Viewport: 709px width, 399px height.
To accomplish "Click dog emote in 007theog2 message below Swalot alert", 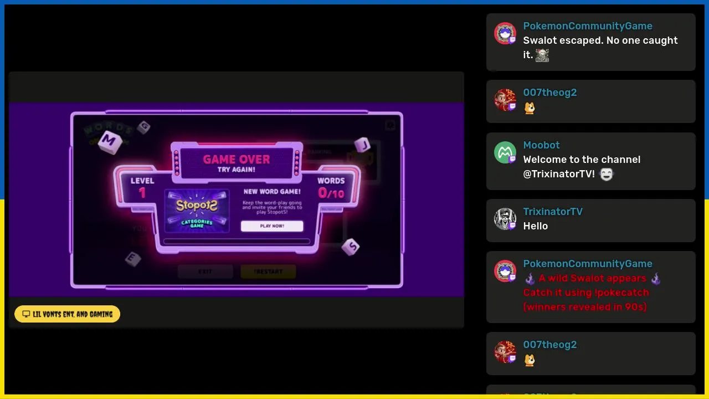I will point(530,360).
